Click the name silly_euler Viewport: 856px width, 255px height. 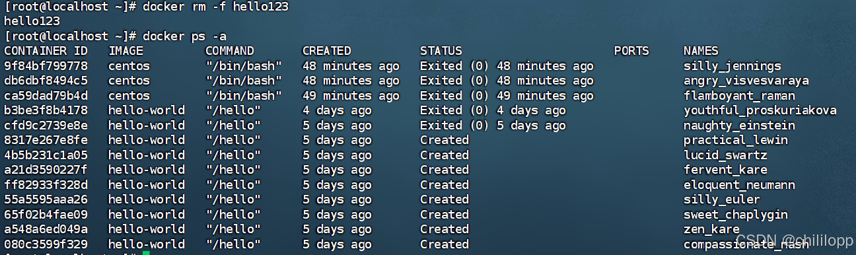(x=722, y=200)
